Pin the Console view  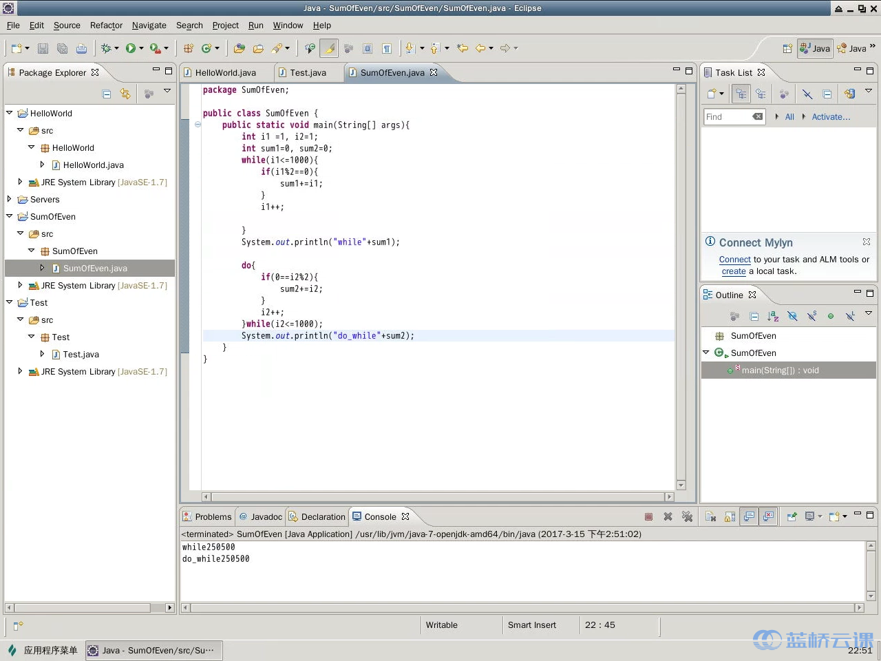click(792, 516)
